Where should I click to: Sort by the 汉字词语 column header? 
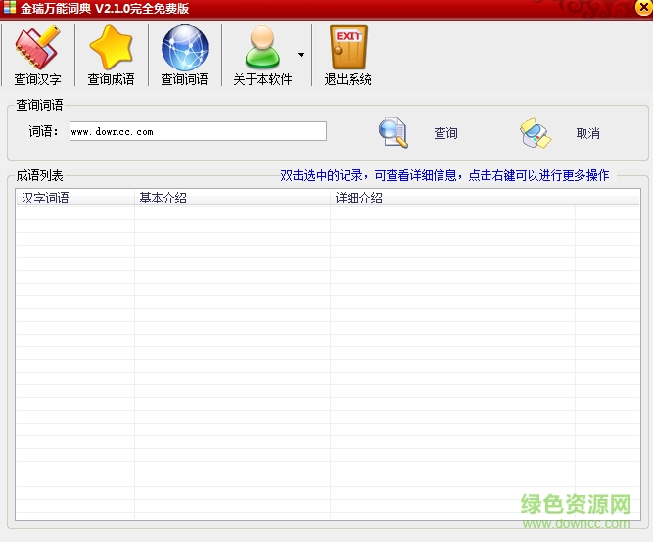point(75,198)
